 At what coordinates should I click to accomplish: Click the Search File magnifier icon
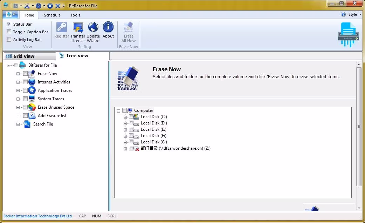[x=27, y=124]
